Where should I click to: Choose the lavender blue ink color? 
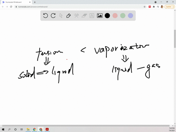point(131,16)
